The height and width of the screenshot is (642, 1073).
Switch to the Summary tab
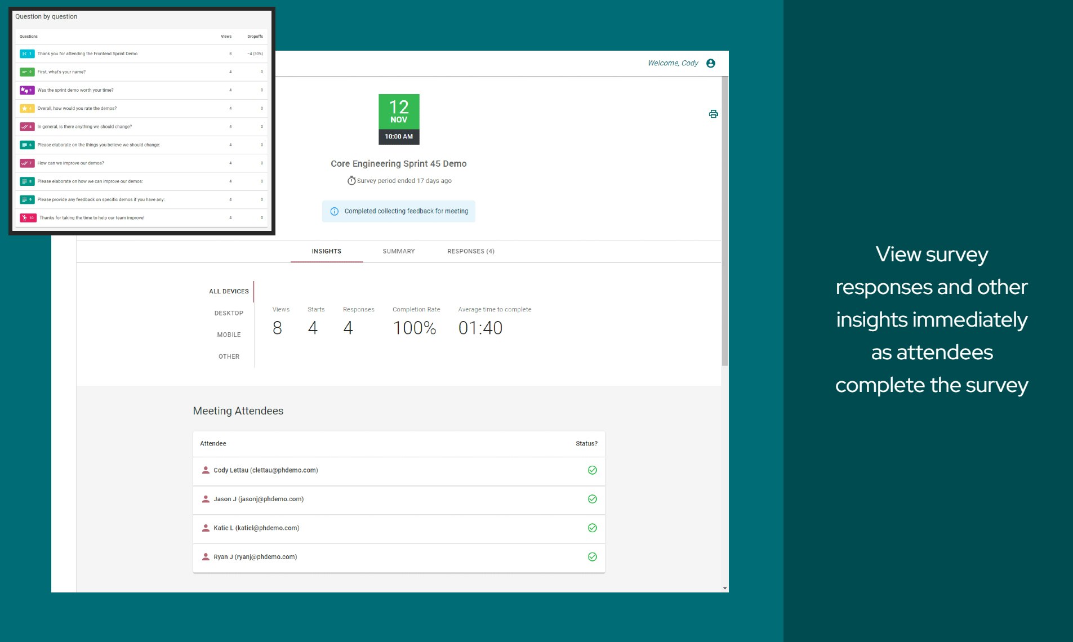(399, 251)
